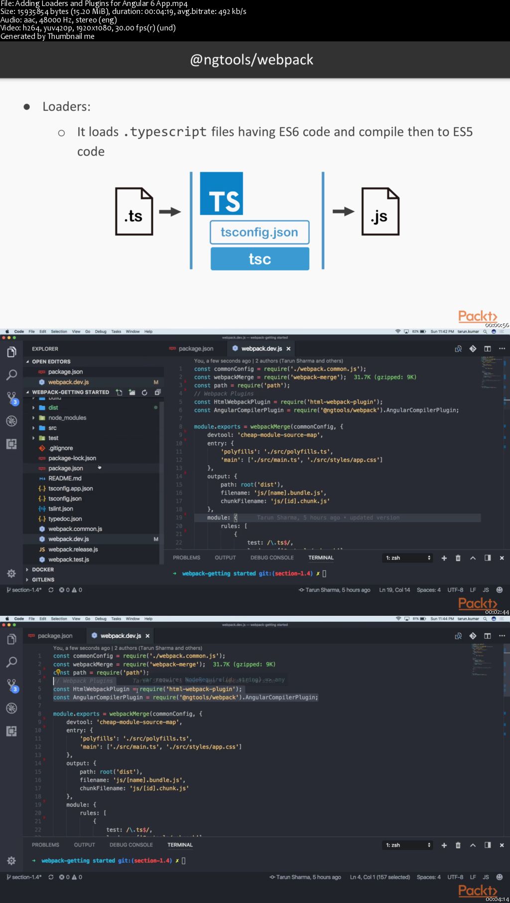Expand the node_modules folder

point(33,418)
